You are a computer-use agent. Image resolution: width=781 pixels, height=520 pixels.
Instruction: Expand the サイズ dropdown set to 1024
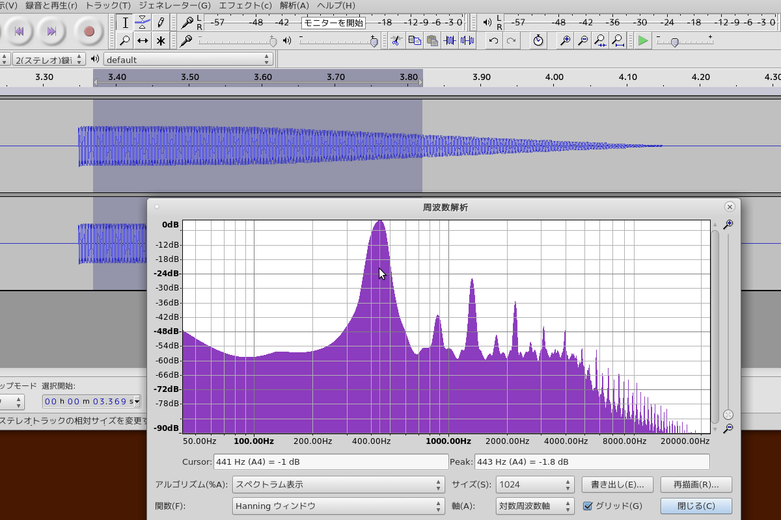(534, 484)
